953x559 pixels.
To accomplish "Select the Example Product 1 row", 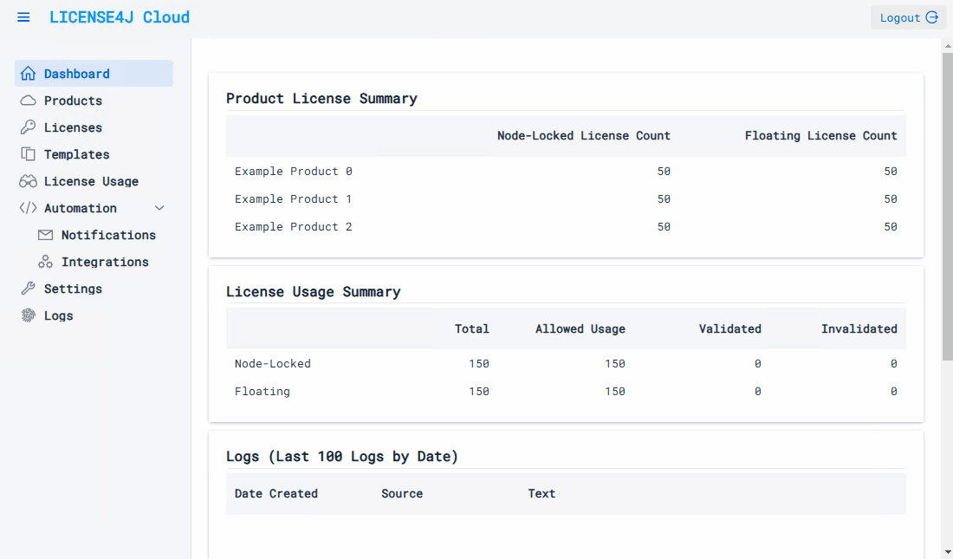I will point(566,199).
